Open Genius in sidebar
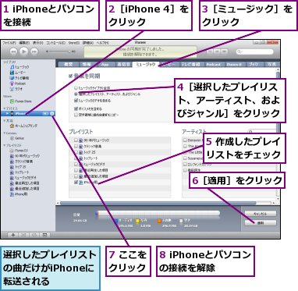Viewport: 298px width, 291px height. (x=17, y=138)
